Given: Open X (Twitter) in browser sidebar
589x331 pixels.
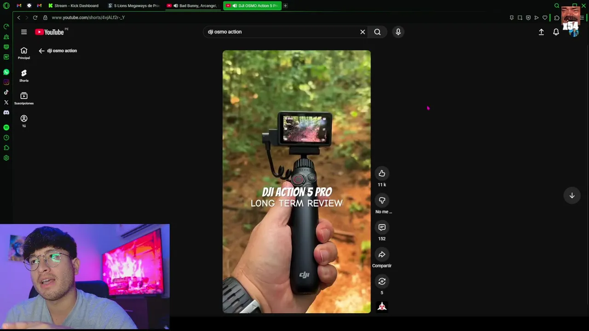Looking at the screenshot, I should 6,102.
